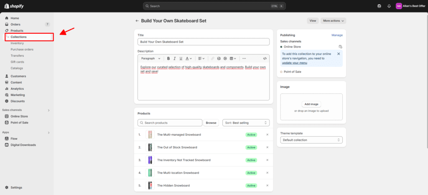Image resolution: width=428 pixels, height=195 pixels.
Task: Insert video using editor toolbar icon
Action: (225, 58)
